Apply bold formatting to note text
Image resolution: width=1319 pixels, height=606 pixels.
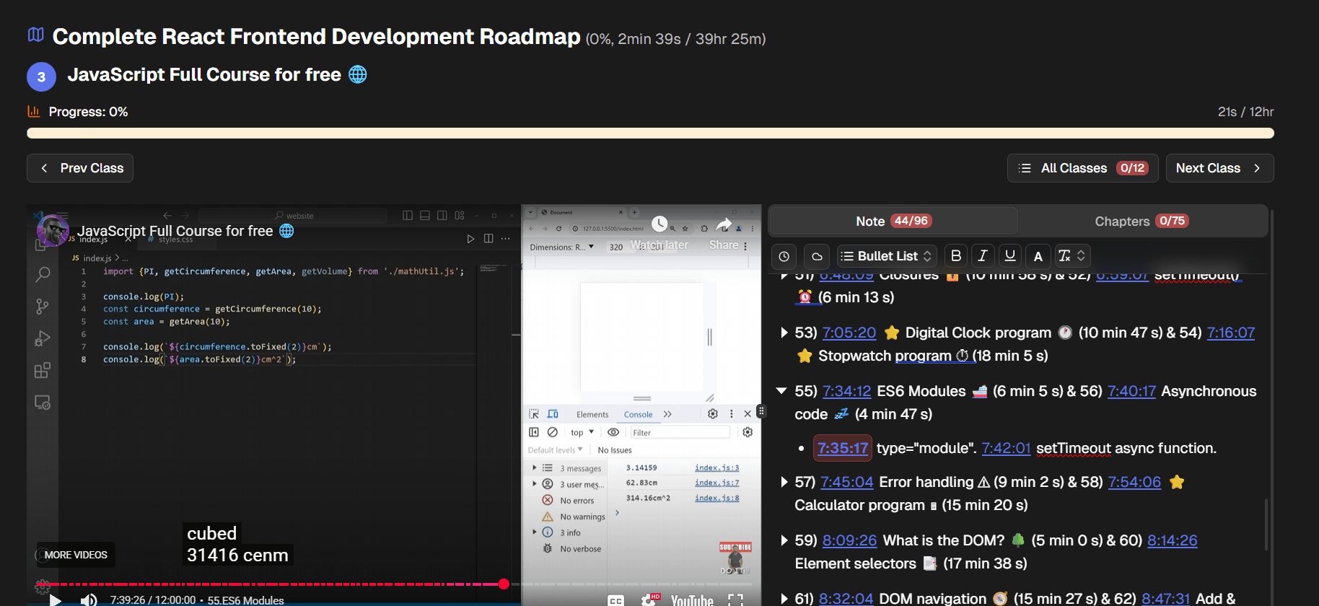pos(956,256)
